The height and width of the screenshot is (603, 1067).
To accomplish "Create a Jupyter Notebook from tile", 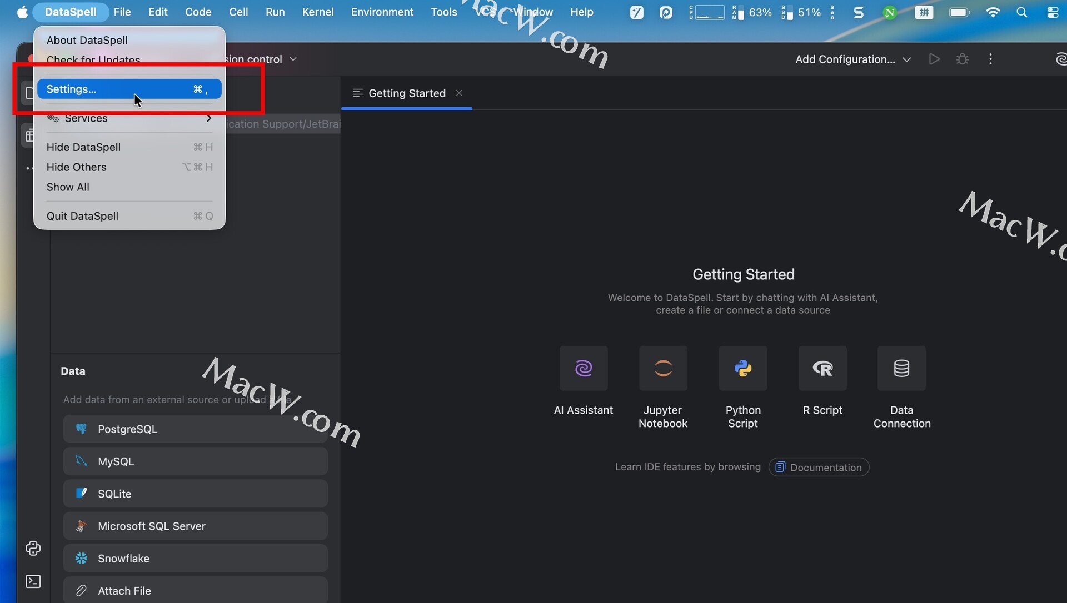I will point(662,368).
